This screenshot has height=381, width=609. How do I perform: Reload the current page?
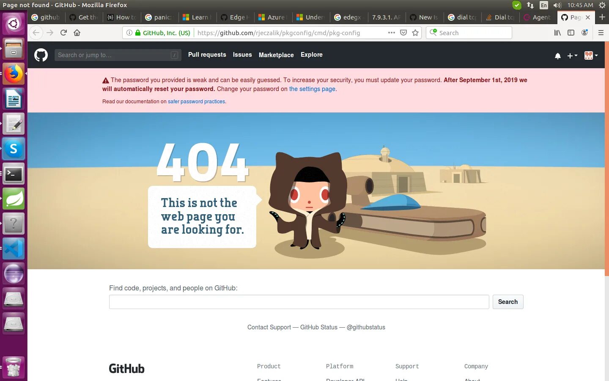click(x=63, y=33)
